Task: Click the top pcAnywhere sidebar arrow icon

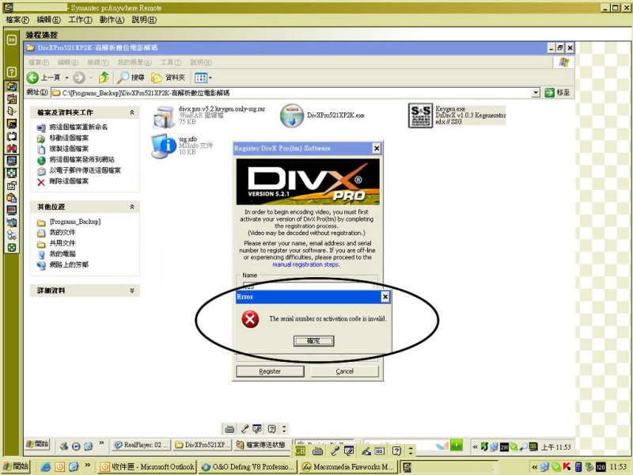Action: (x=12, y=40)
